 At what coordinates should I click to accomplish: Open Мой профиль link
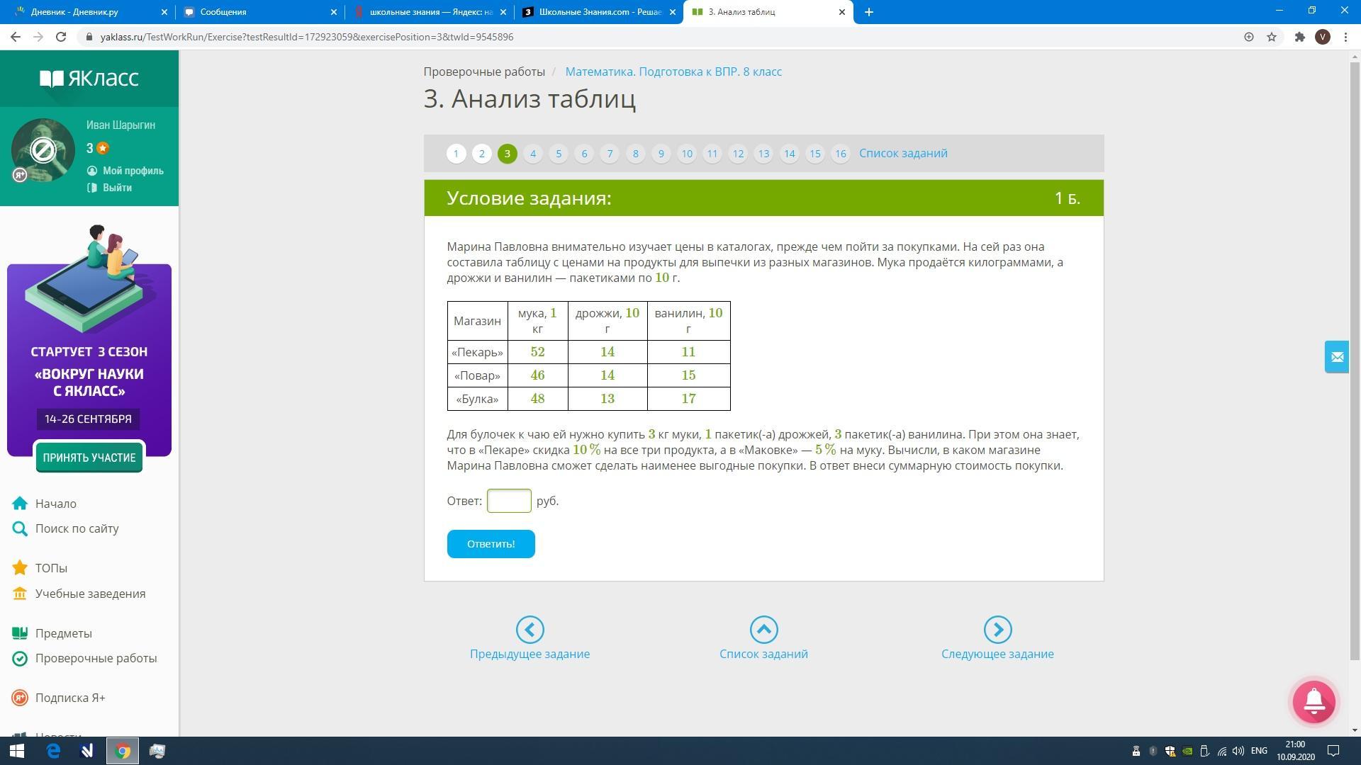(x=133, y=171)
